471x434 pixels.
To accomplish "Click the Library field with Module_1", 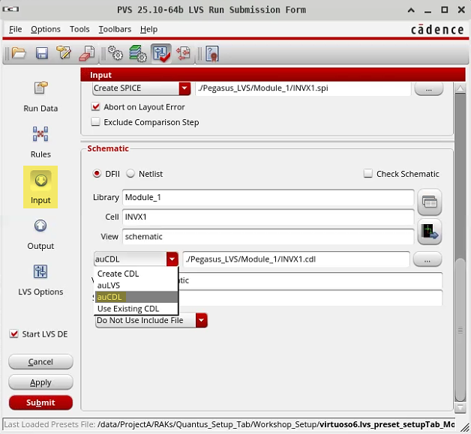I will point(268,197).
